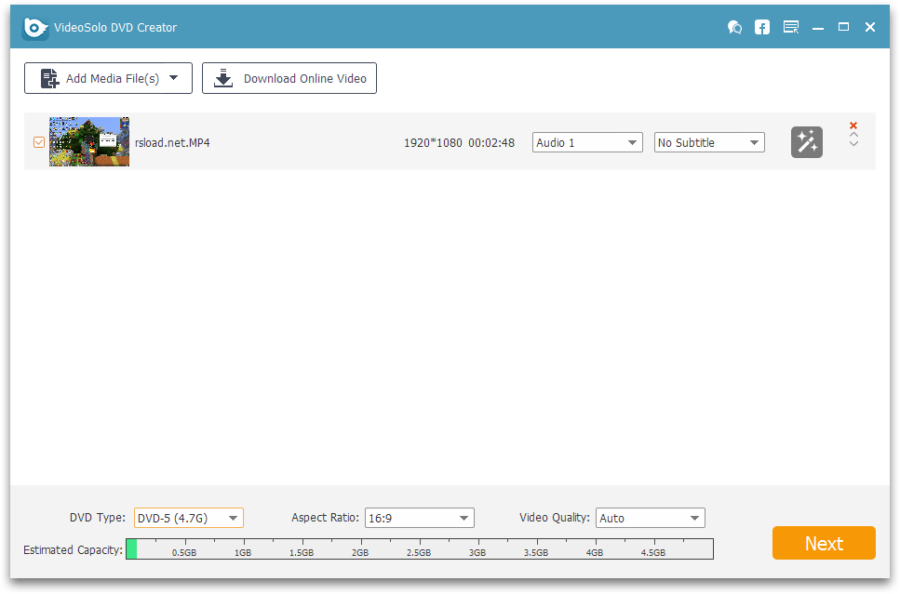
Task: Close the VideoSolo DVD Creator window
Action: tap(870, 27)
